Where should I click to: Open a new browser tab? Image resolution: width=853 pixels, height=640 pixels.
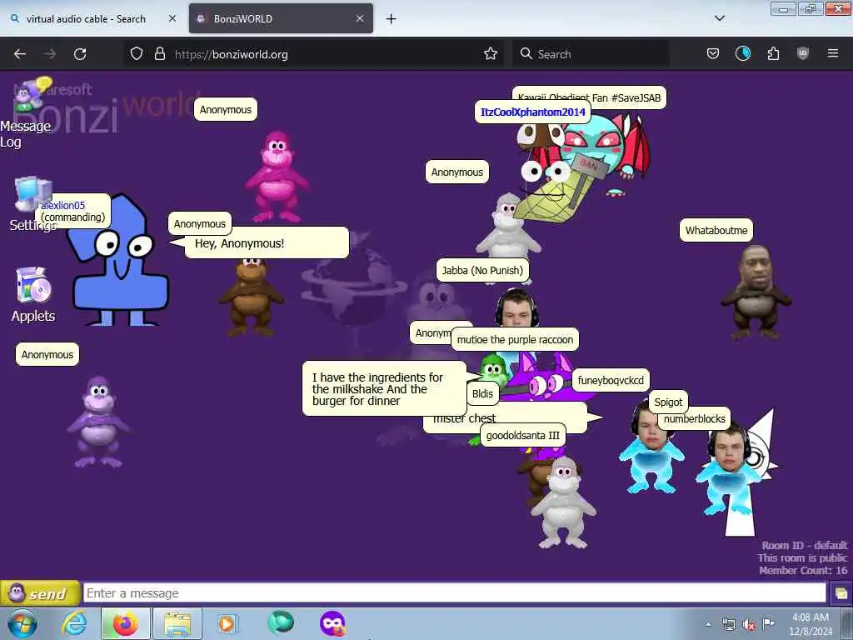pos(392,19)
